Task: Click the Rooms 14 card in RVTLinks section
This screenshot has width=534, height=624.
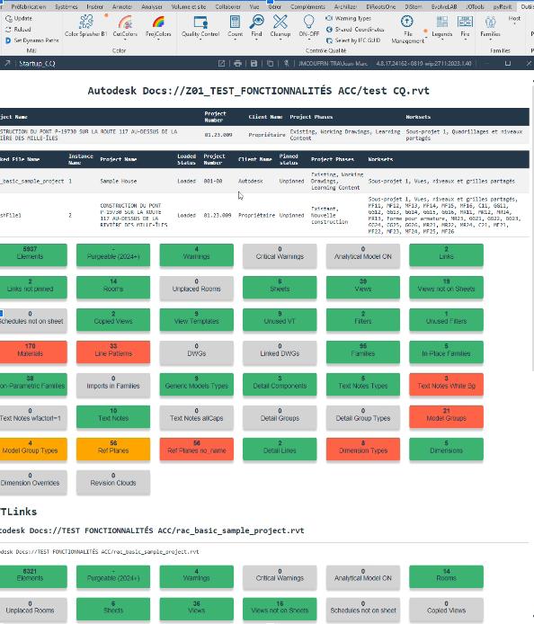Action: click(x=446, y=576)
